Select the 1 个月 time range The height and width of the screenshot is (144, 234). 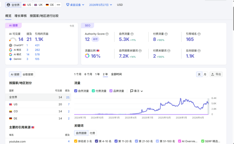[78, 74]
